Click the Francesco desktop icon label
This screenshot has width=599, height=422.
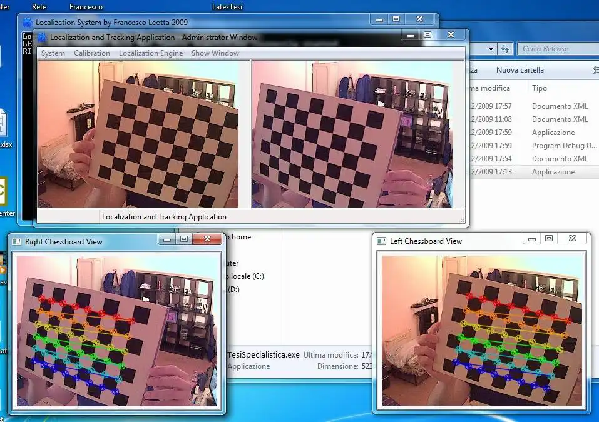coord(86,6)
